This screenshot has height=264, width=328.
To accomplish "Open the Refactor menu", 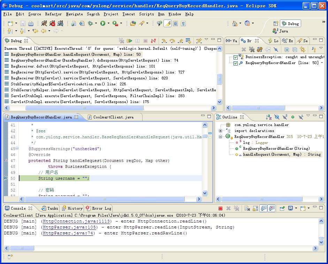I will click(x=53, y=14).
